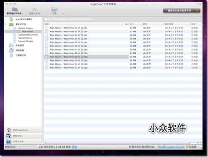Click the storage space usage bar
Viewport: 208px width, 157px height.
coord(28,147)
